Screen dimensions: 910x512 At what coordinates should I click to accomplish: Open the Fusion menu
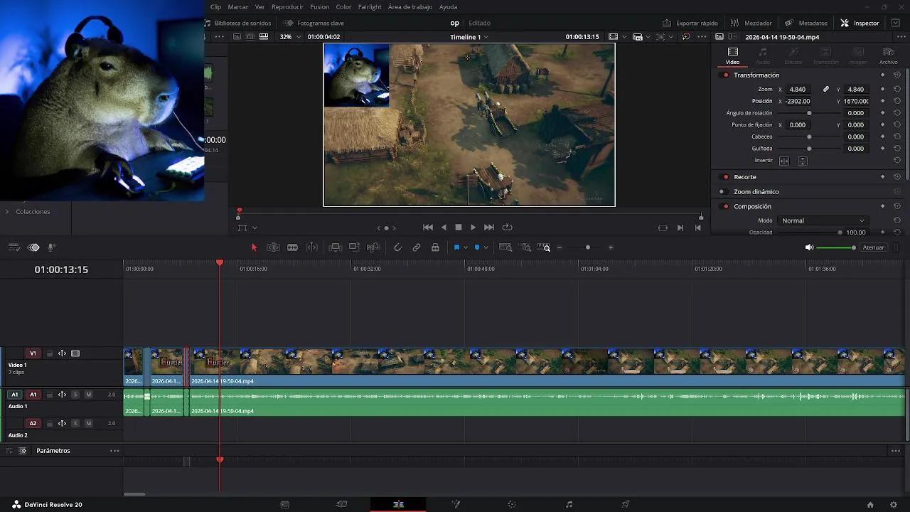click(319, 7)
